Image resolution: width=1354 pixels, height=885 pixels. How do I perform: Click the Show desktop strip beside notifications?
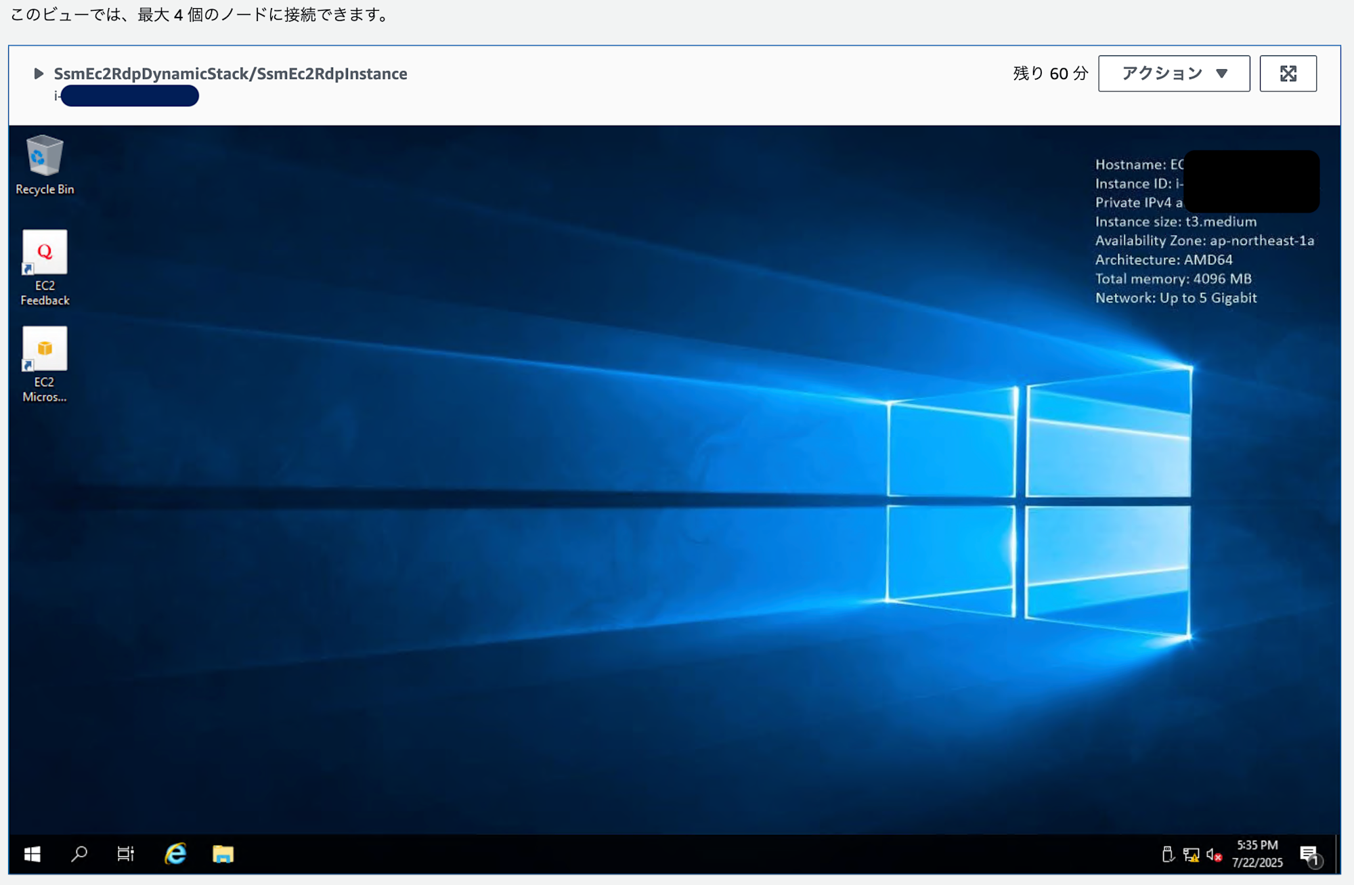click(x=1336, y=855)
